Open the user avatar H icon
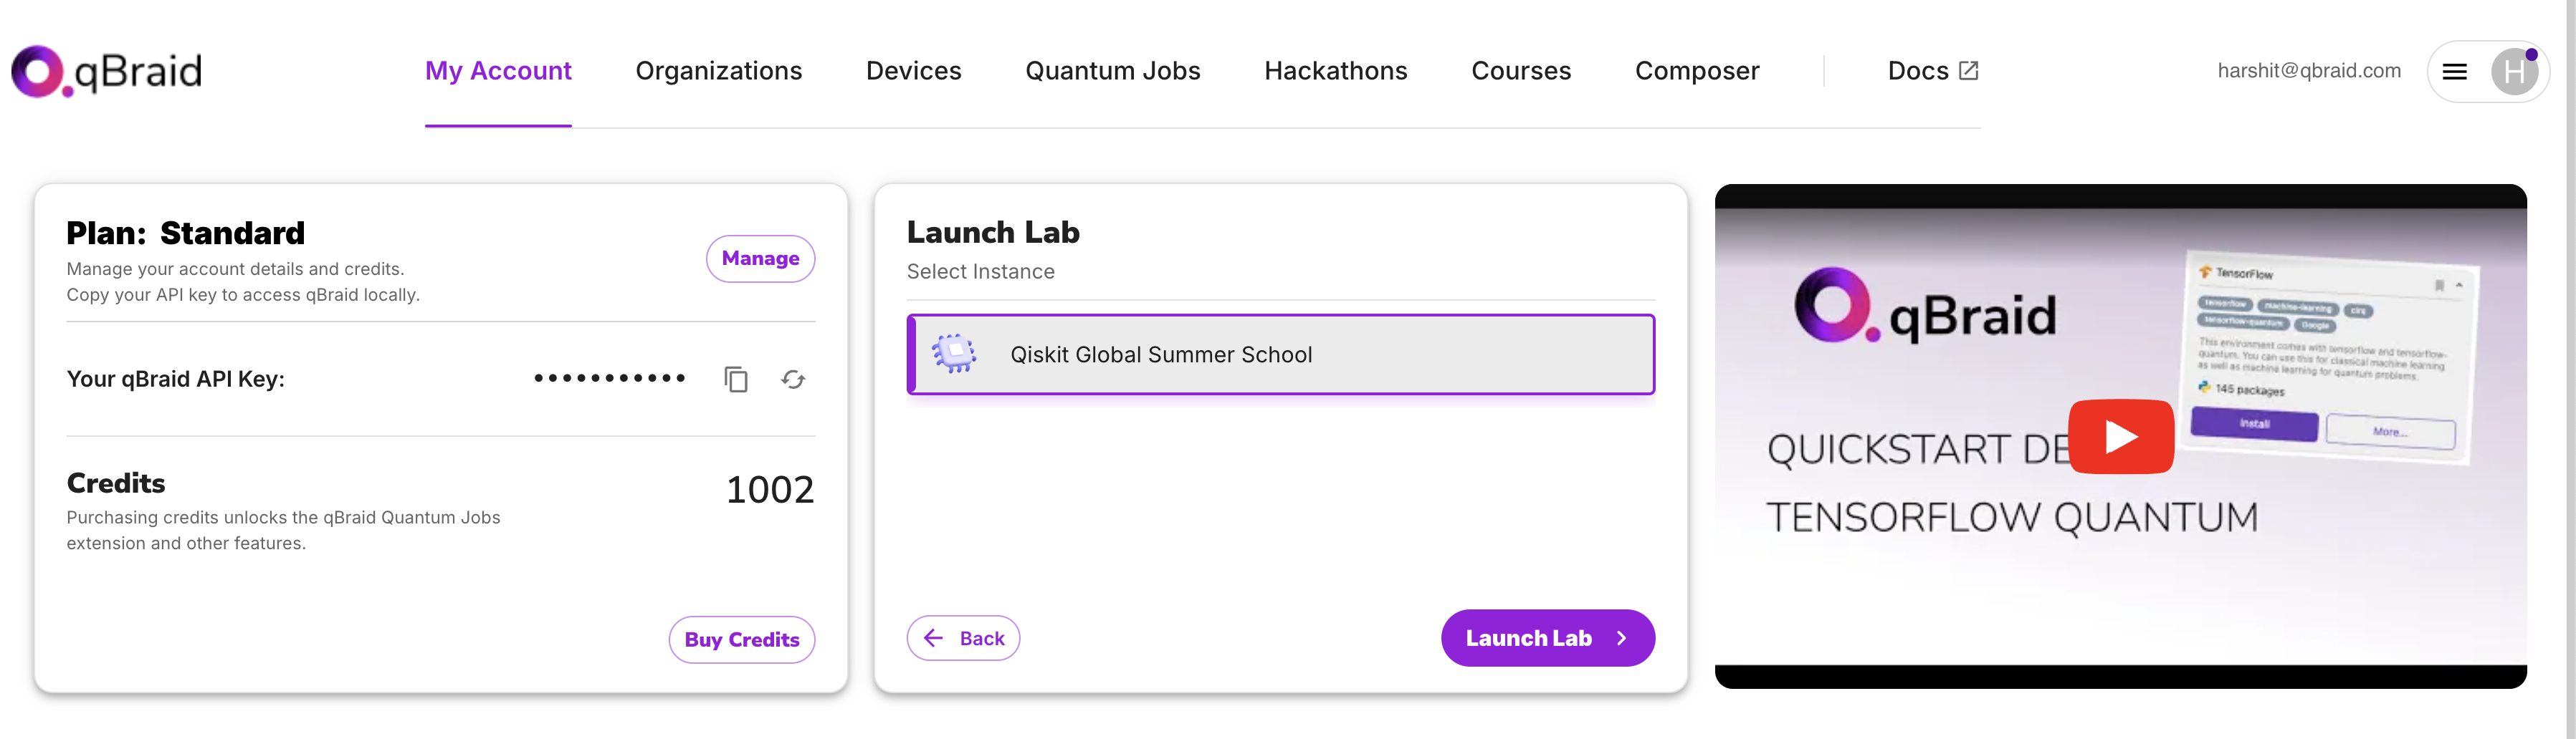This screenshot has width=2576, height=739. coord(2514,72)
